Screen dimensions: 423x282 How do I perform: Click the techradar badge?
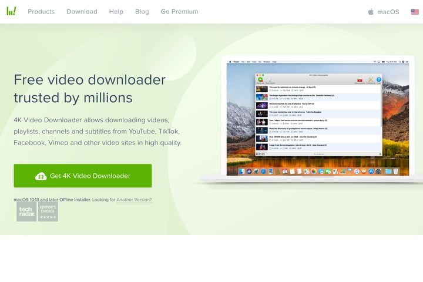26,211
